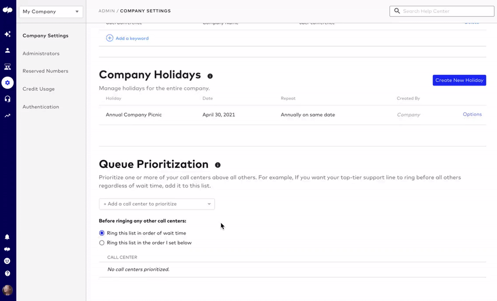Select the settings gear sidebar icon
This screenshot has width=497, height=301.
8,83
